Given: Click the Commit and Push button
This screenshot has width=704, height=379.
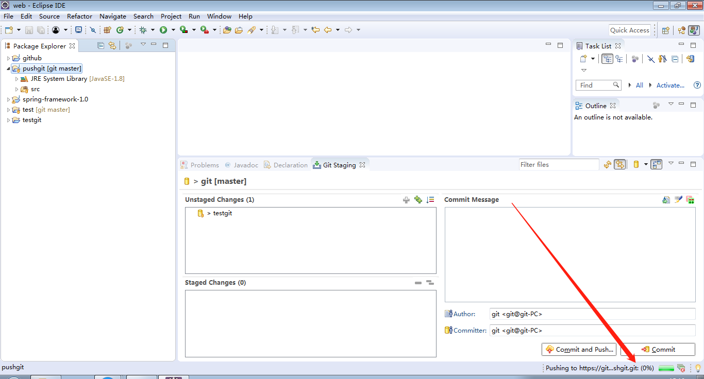Looking at the screenshot, I should click(580, 349).
